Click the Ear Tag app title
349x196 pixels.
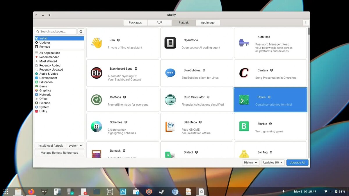pyautogui.click(x=262, y=152)
